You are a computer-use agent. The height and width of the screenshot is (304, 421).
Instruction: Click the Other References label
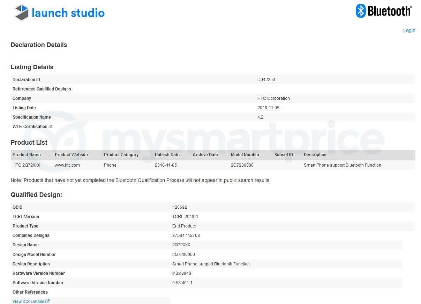coord(30,292)
